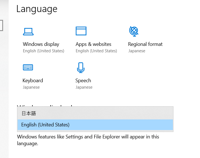
Task: Click the Keyboard label
Action: click(x=33, y=81)
